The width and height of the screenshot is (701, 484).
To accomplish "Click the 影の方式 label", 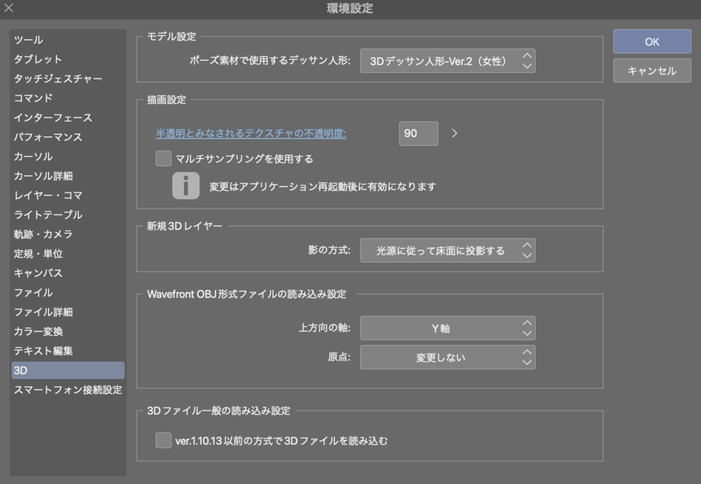I will coord(329,250).
